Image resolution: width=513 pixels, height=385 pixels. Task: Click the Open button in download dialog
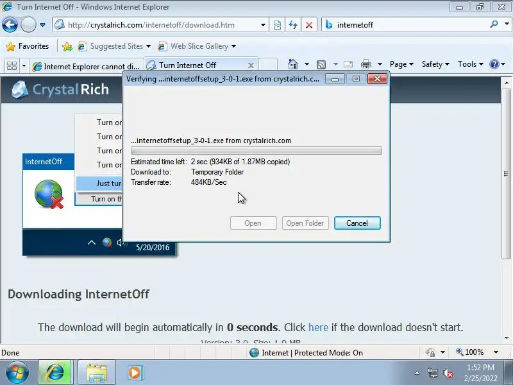[253, 223]
